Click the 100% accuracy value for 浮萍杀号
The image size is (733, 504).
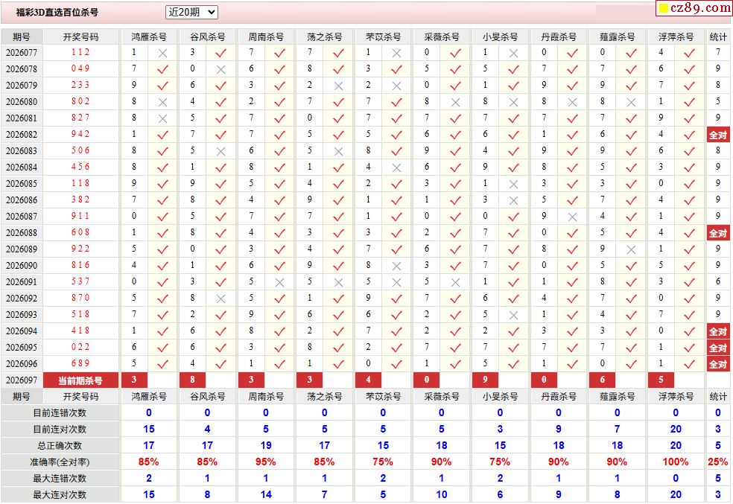pos(676,462)
